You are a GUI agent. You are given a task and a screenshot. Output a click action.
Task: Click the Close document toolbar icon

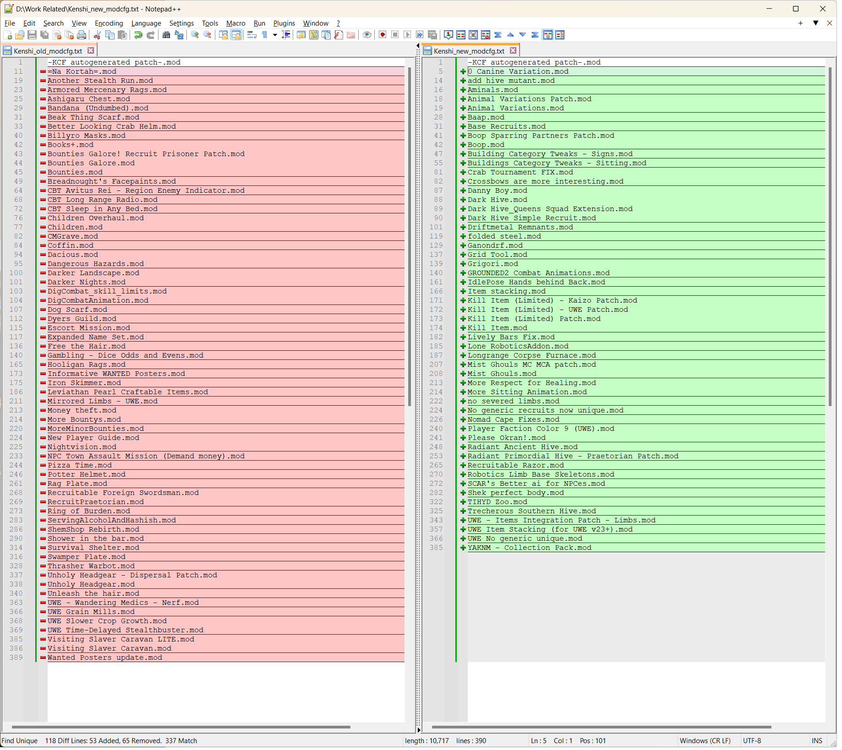coord(57,35)
